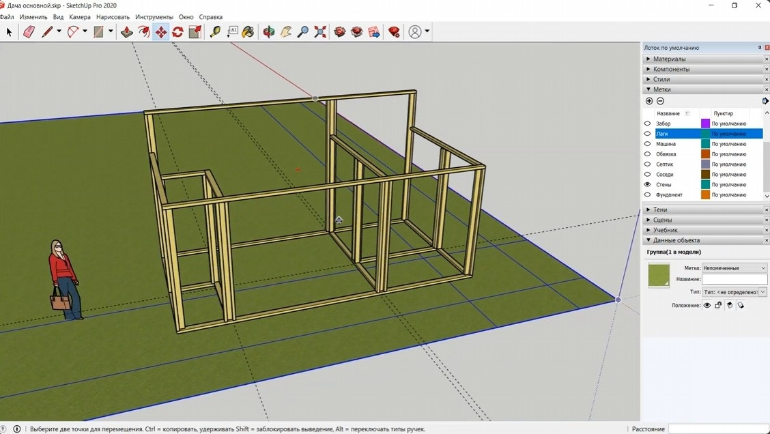Viewport: 770px width, 434px height.
Task: Click the Zoom Extents icon
Action: (320, 32)
